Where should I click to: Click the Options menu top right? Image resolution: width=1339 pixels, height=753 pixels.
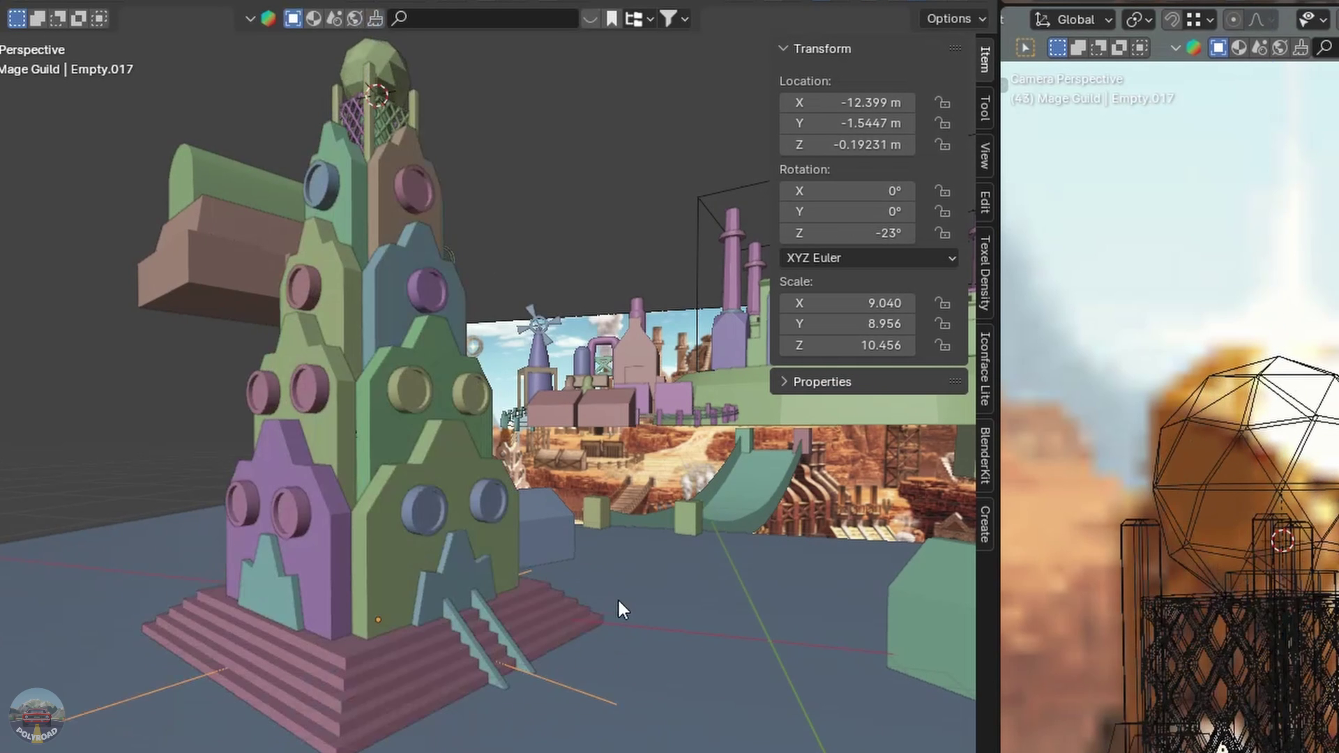(953, 17)
